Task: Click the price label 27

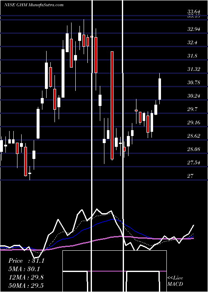Action: coord(191,176)
